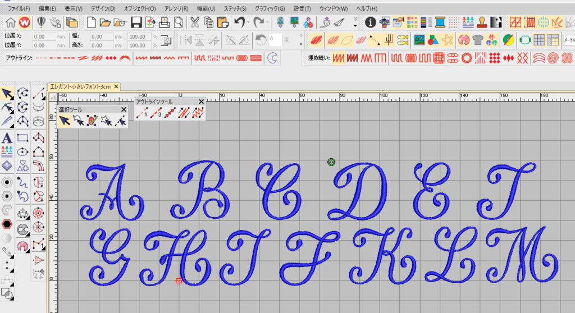Switch to エレガント小さいフォント3cm tab
Viewport: 575px width, 313px height.
(80, 86)
